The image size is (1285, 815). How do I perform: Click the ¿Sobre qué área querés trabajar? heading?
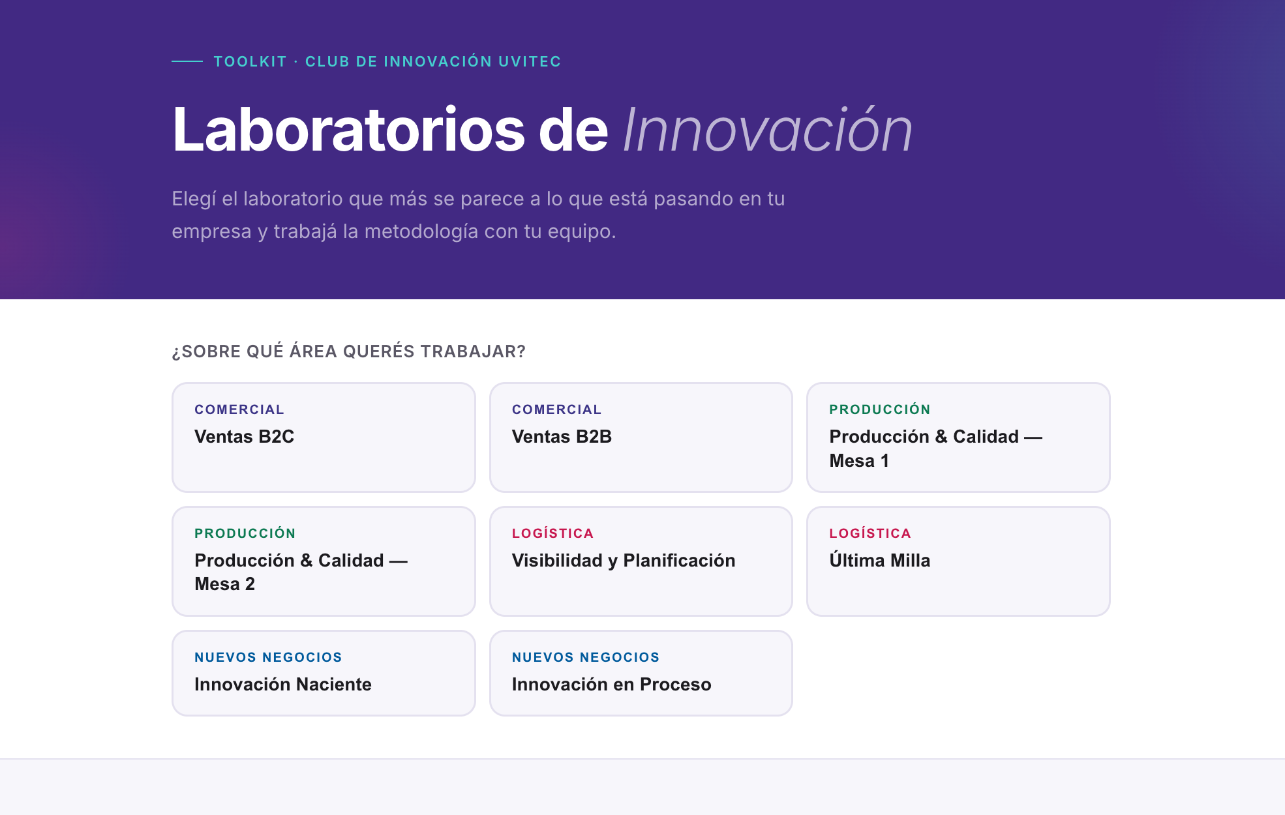point(348,351)
